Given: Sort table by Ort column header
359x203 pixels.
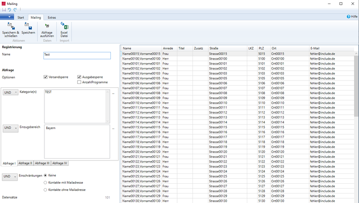Looking at the screenshot, I should click(289, 48).
